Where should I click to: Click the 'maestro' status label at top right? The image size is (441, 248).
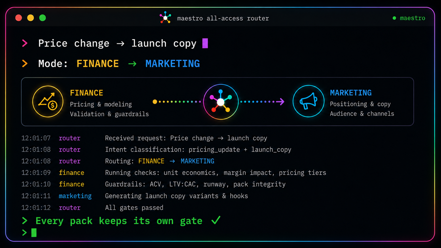tap(413, 18)
